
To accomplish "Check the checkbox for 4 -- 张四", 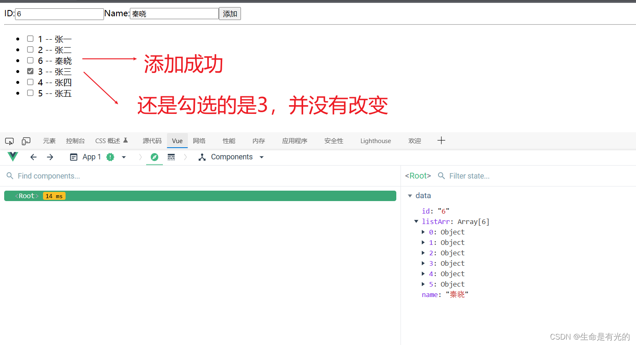I will point(30,82).
